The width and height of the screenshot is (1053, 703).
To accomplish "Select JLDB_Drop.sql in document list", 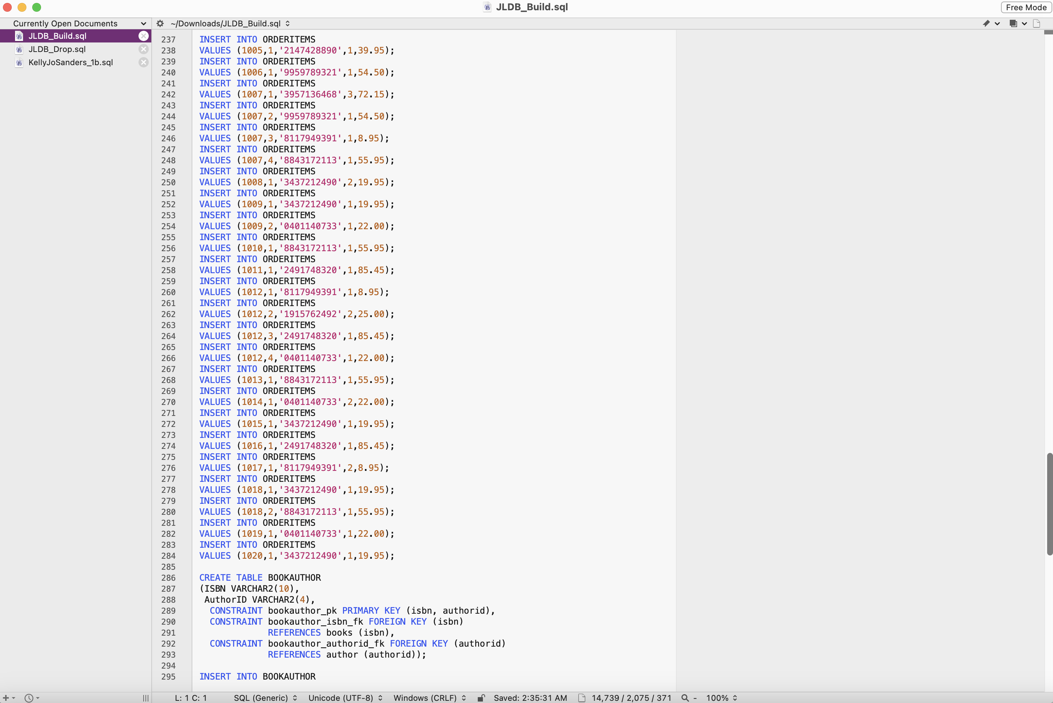I will coord(57,49).
